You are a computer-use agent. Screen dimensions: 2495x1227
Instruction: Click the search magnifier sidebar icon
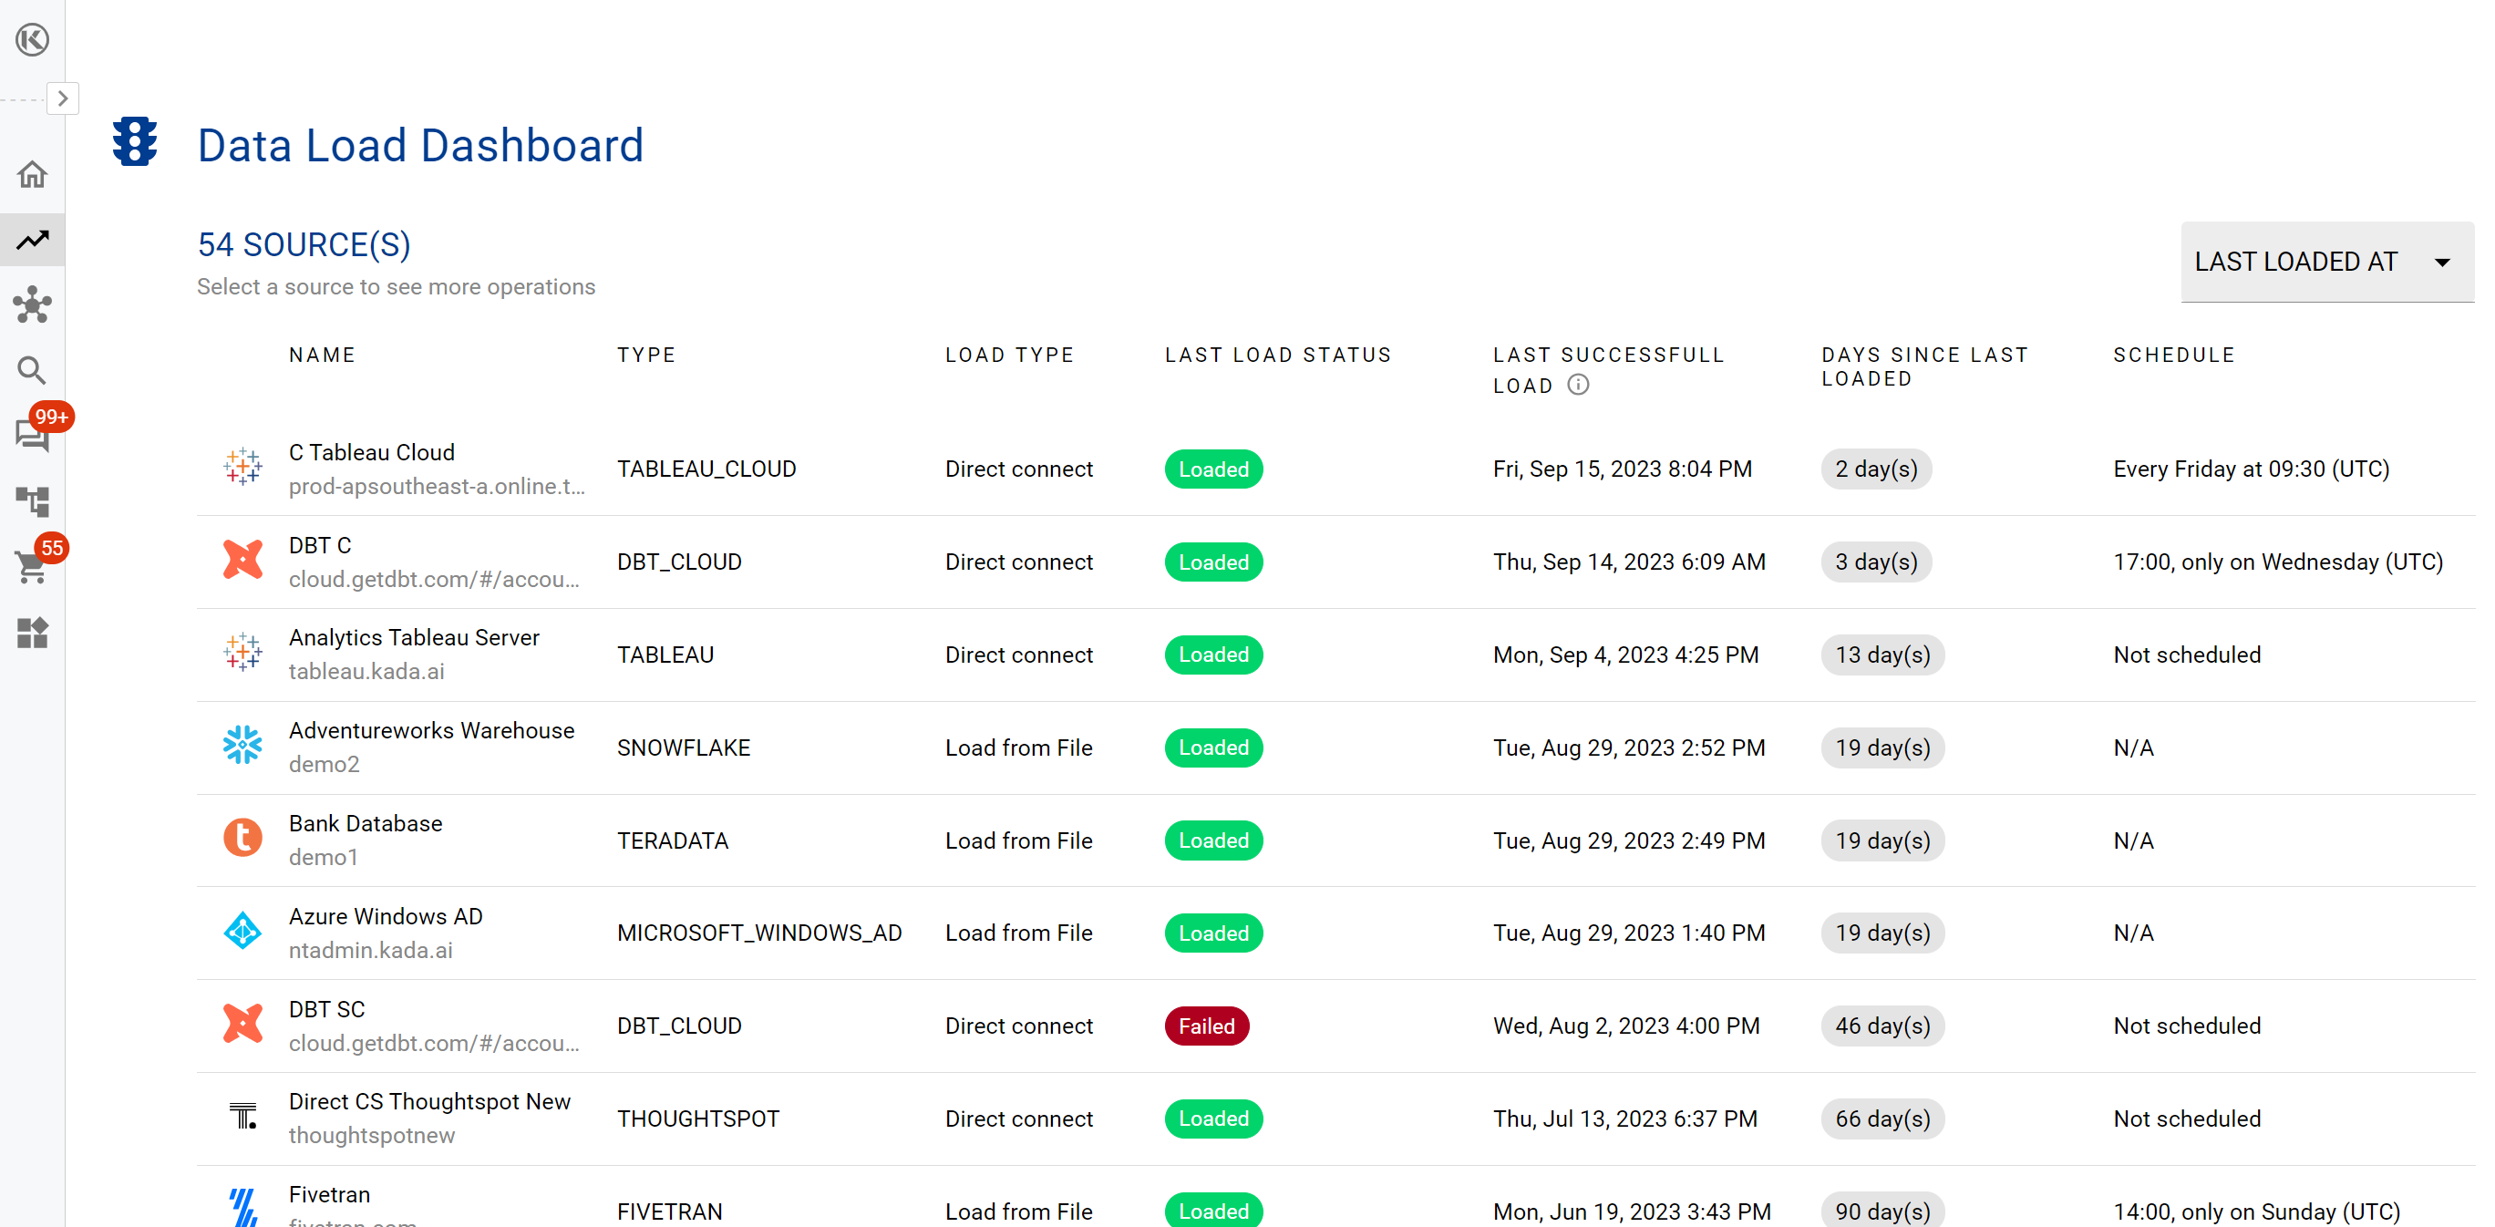pos(32,370)
